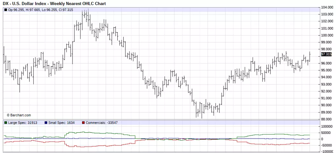
Task: Click the 104.000 price axis label
Action: tap(327, 7)
